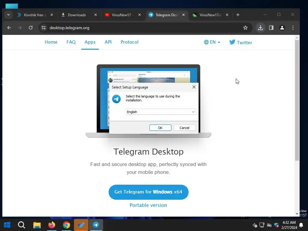Click the scrollbar down arrow
This screenshot has width=308, height=231.
[x=297, y=214]
